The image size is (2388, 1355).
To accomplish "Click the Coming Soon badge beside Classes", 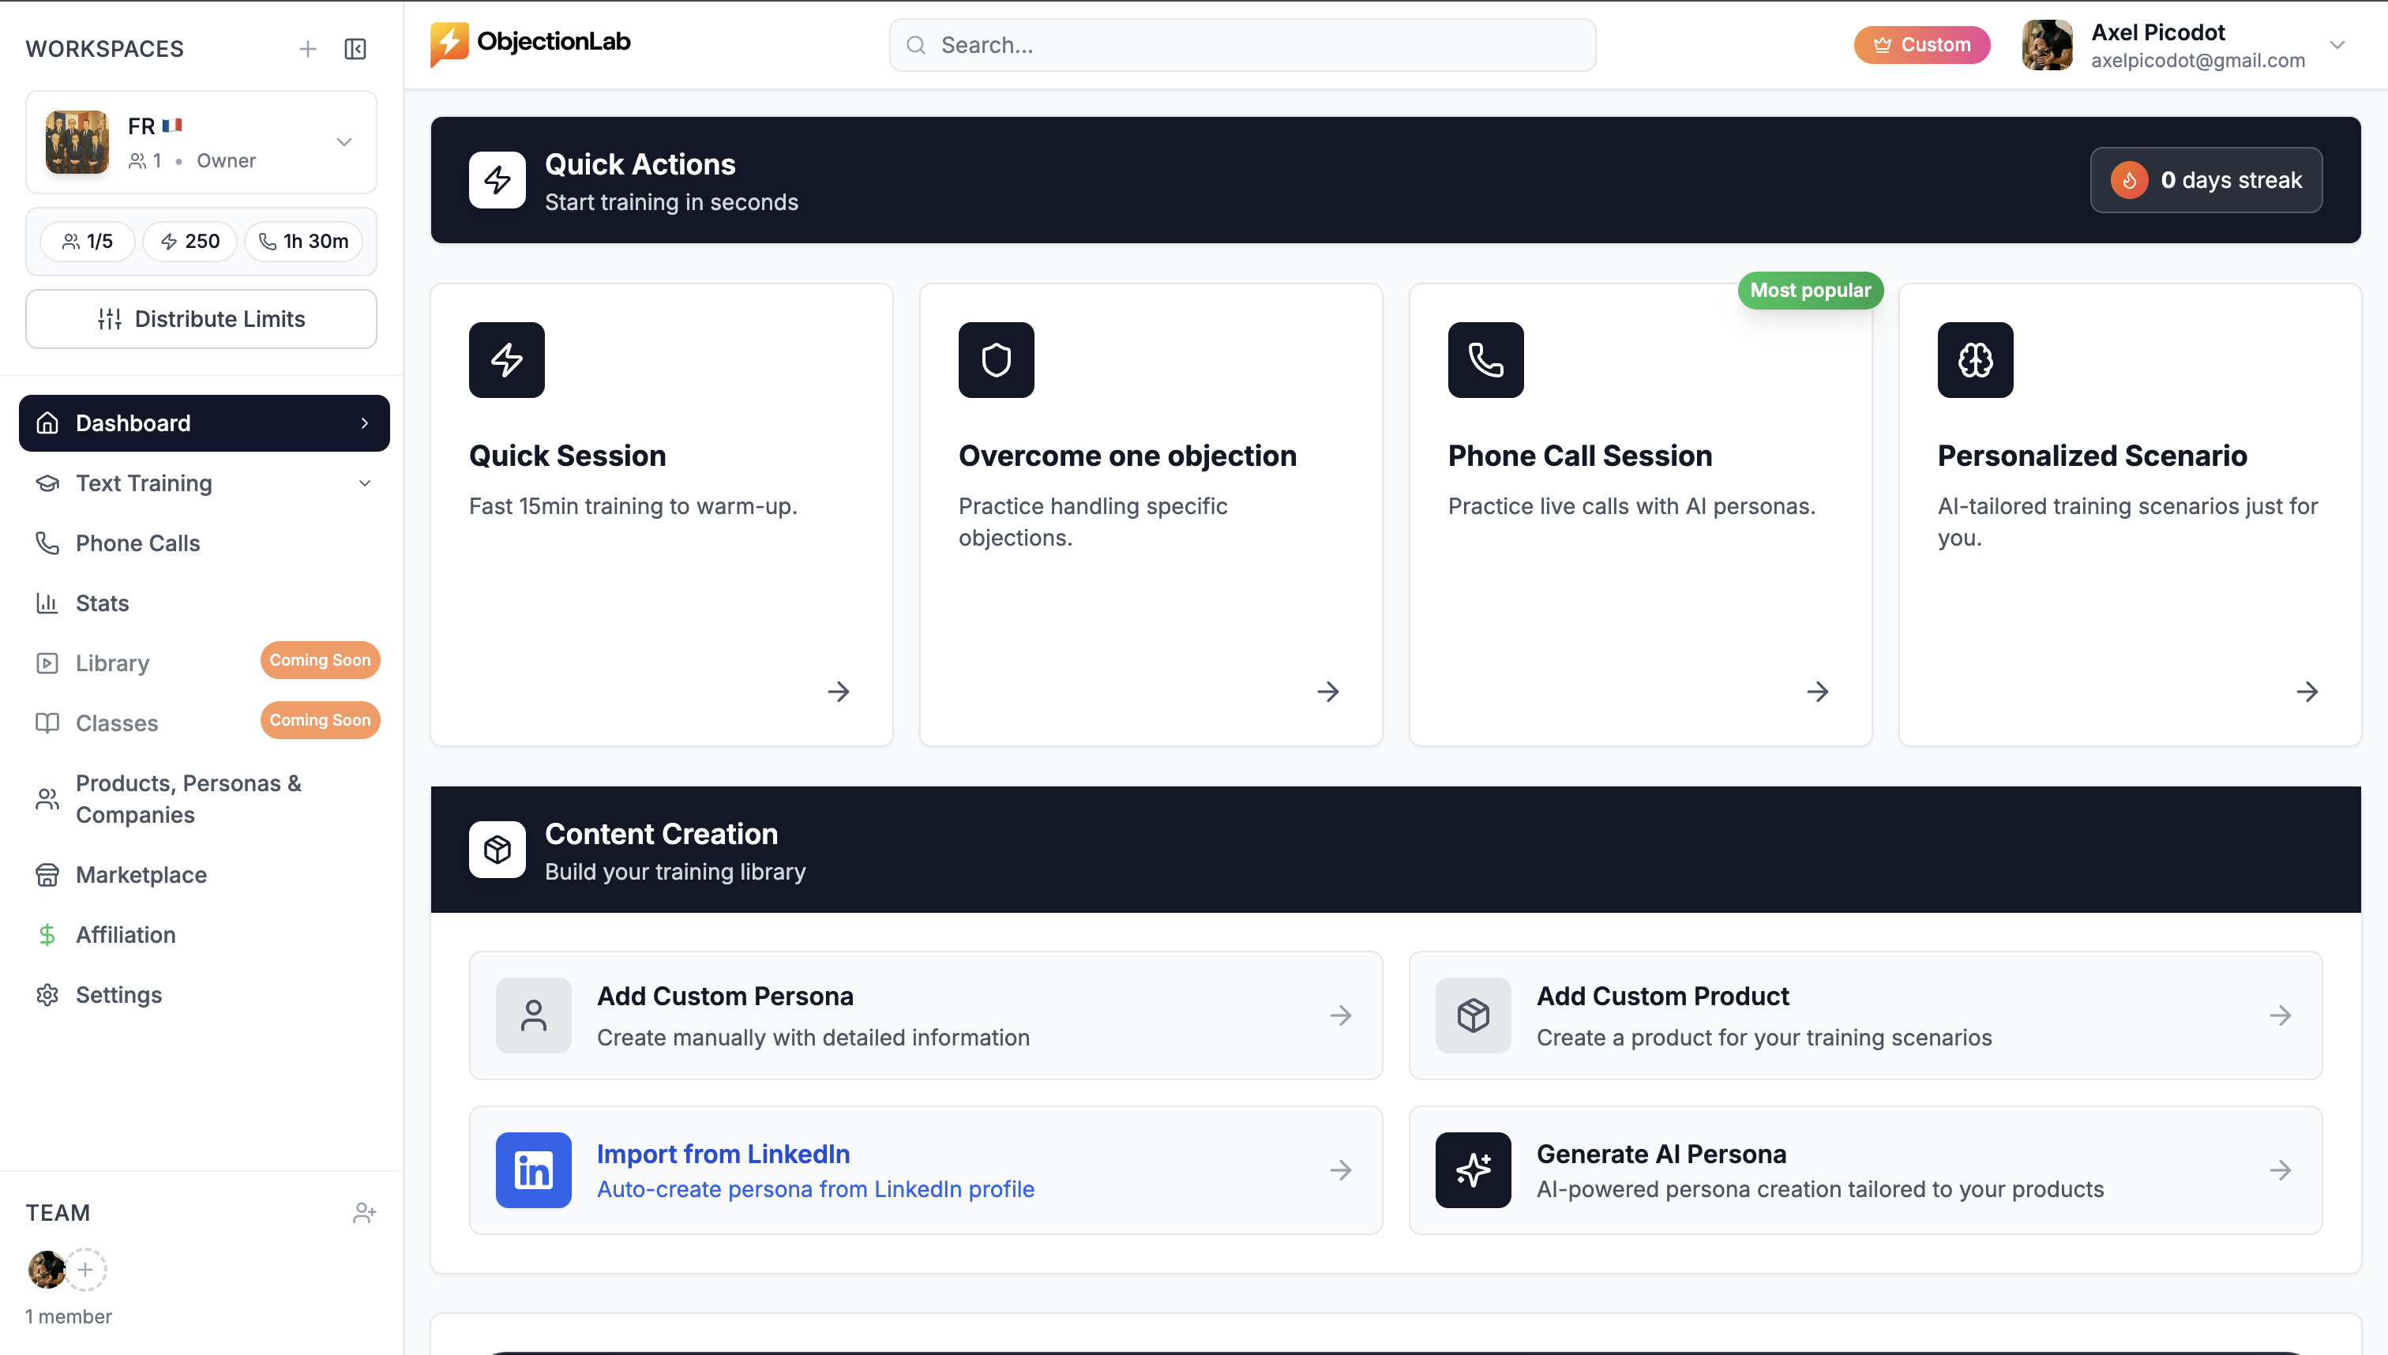I will (319, 719).
